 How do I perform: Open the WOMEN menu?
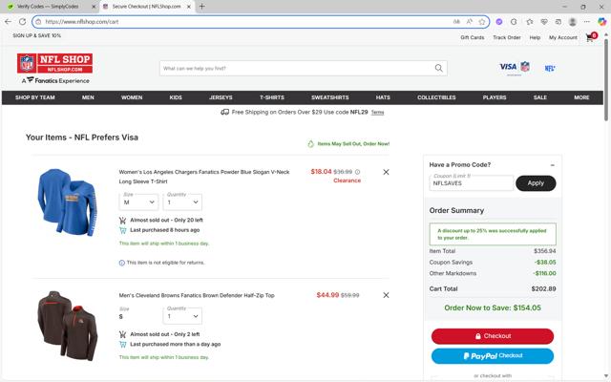pyautogui.click(x=132, y=97)
